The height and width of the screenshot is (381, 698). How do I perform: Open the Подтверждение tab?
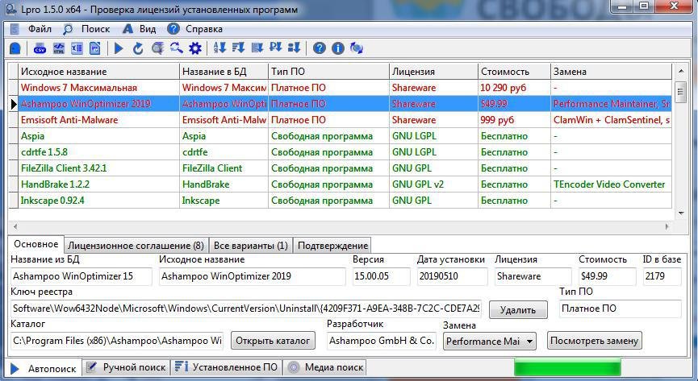(x=332, y=246)
